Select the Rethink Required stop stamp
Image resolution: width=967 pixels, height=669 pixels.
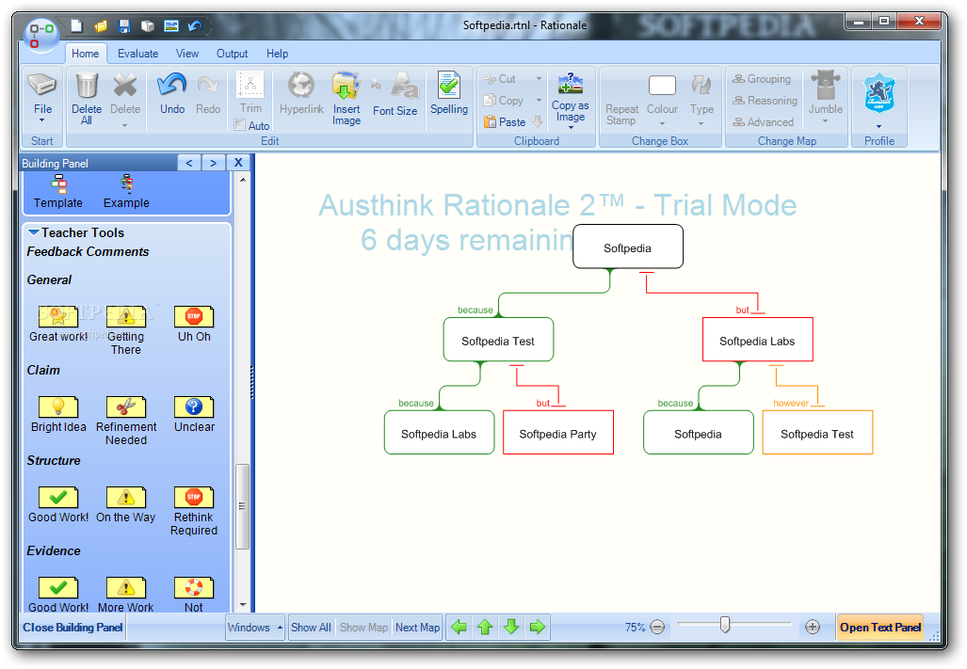click(x=194, y=498)
